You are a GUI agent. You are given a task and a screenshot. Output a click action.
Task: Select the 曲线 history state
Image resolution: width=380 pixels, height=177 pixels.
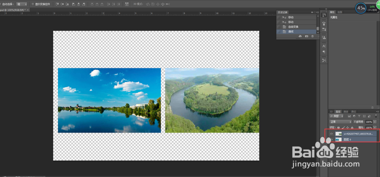(297, 31)
